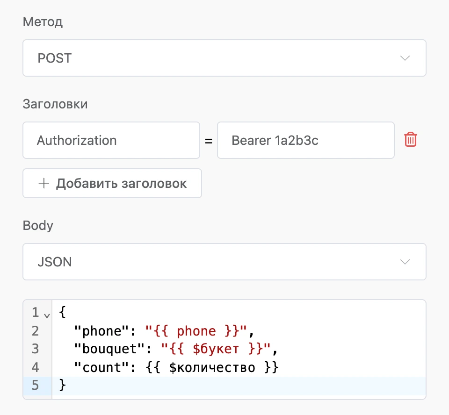The image size is (449, 415).
Task: Click line number 3 in the gutter
Action: click(35, 349)
